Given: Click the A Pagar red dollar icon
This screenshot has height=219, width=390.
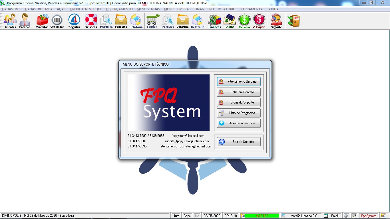Looking at the screenshot, I should coord(259,21).
